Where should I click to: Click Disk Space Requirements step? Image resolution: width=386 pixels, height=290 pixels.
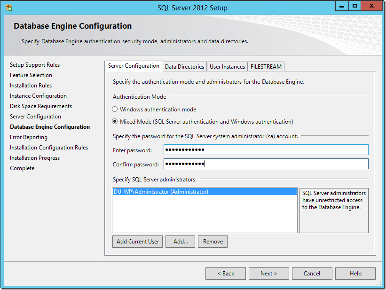[41, 106]
